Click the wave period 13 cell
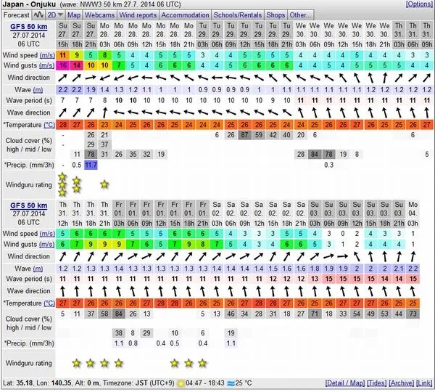 315,279
